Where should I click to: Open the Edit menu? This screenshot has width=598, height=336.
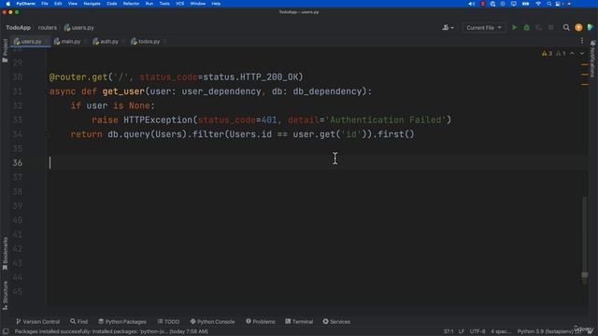click(58, 4)
